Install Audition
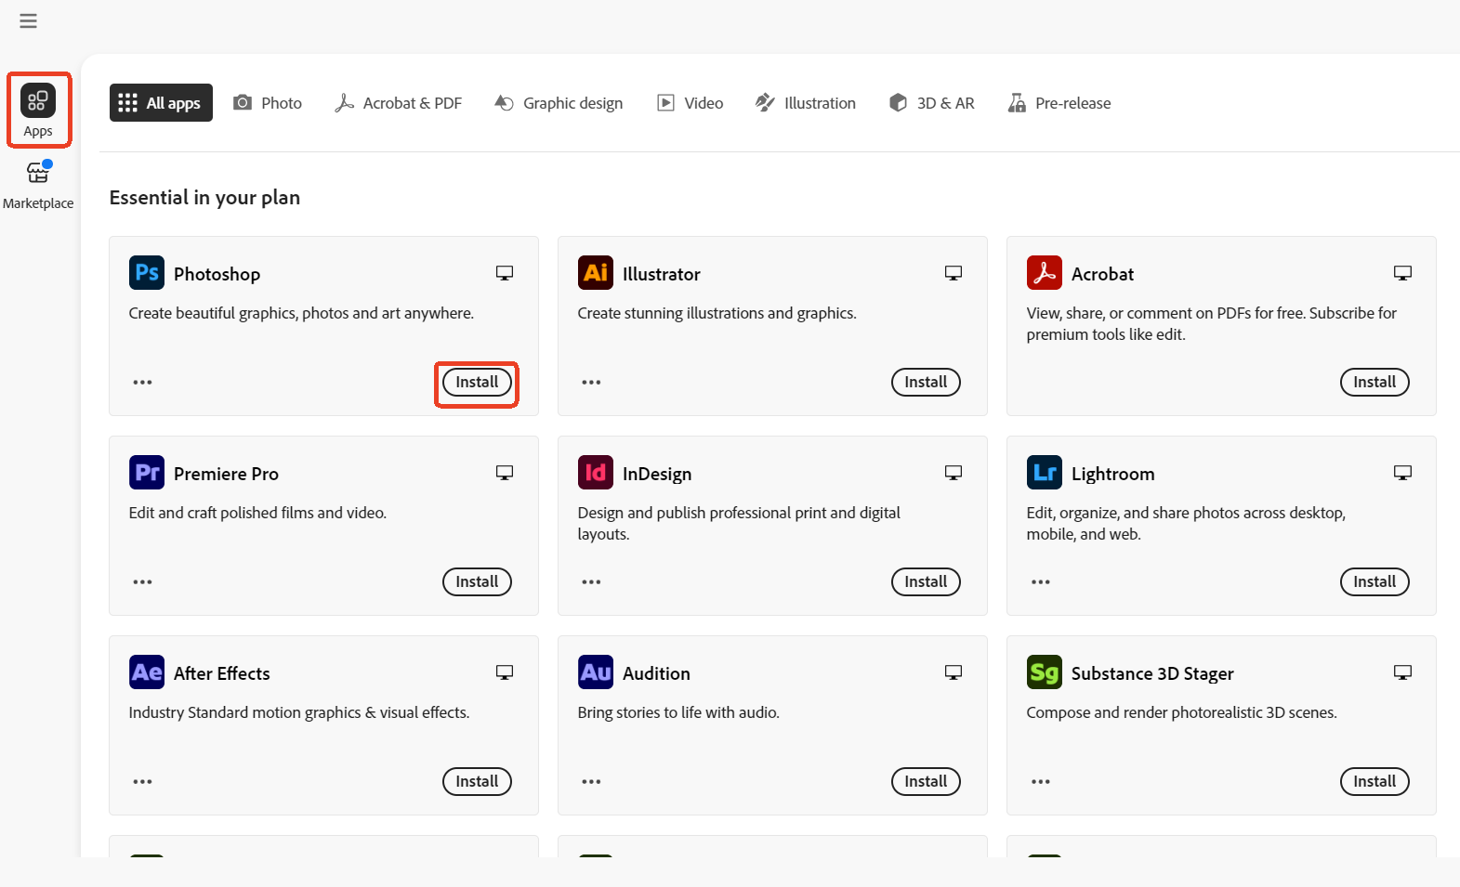This screenshot has width=1460, height=887. [x=926, y=781]
